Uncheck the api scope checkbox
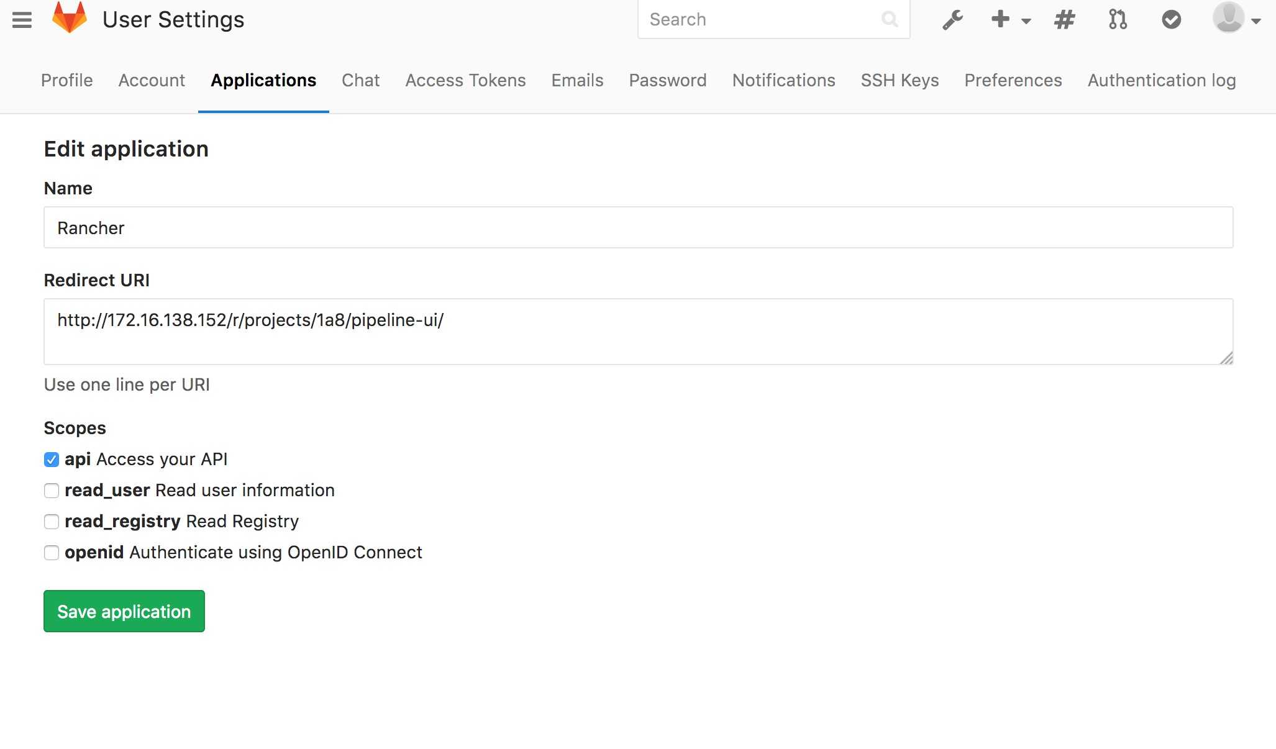 click(52, 460)
